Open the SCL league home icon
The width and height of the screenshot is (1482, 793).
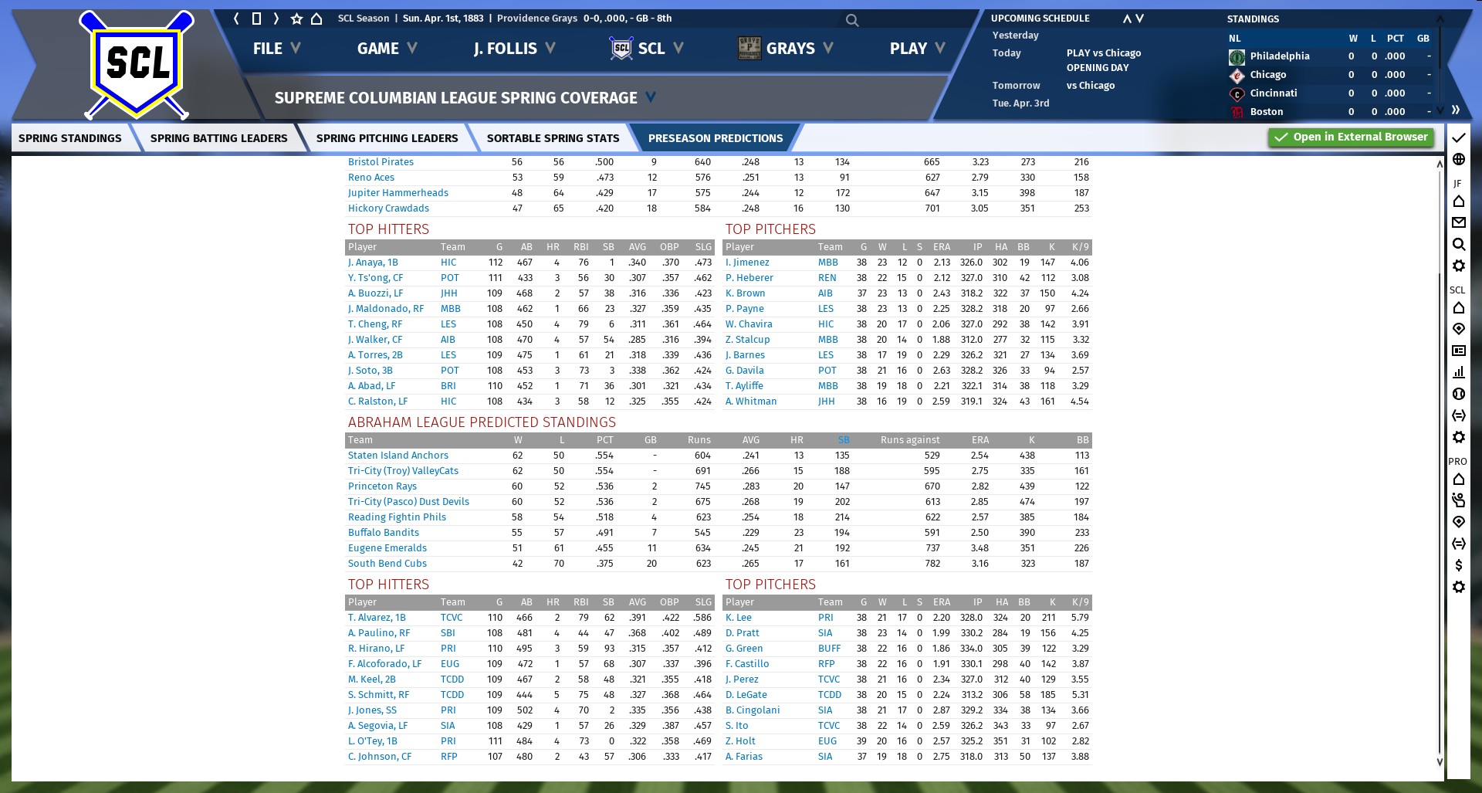tap(1458, 308)
